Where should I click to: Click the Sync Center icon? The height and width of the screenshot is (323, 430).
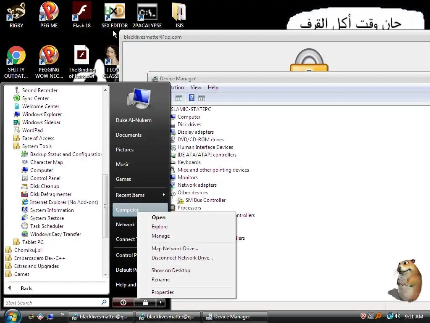(x=17, y=98)
